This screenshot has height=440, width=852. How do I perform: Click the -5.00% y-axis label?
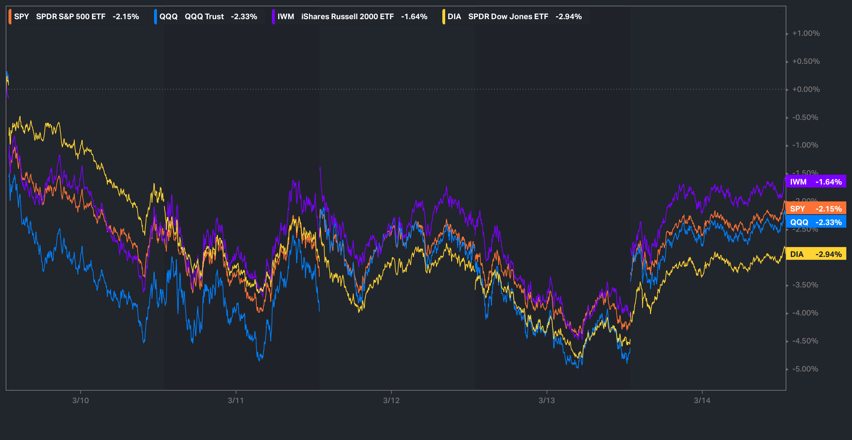click(x=805, y=369)
